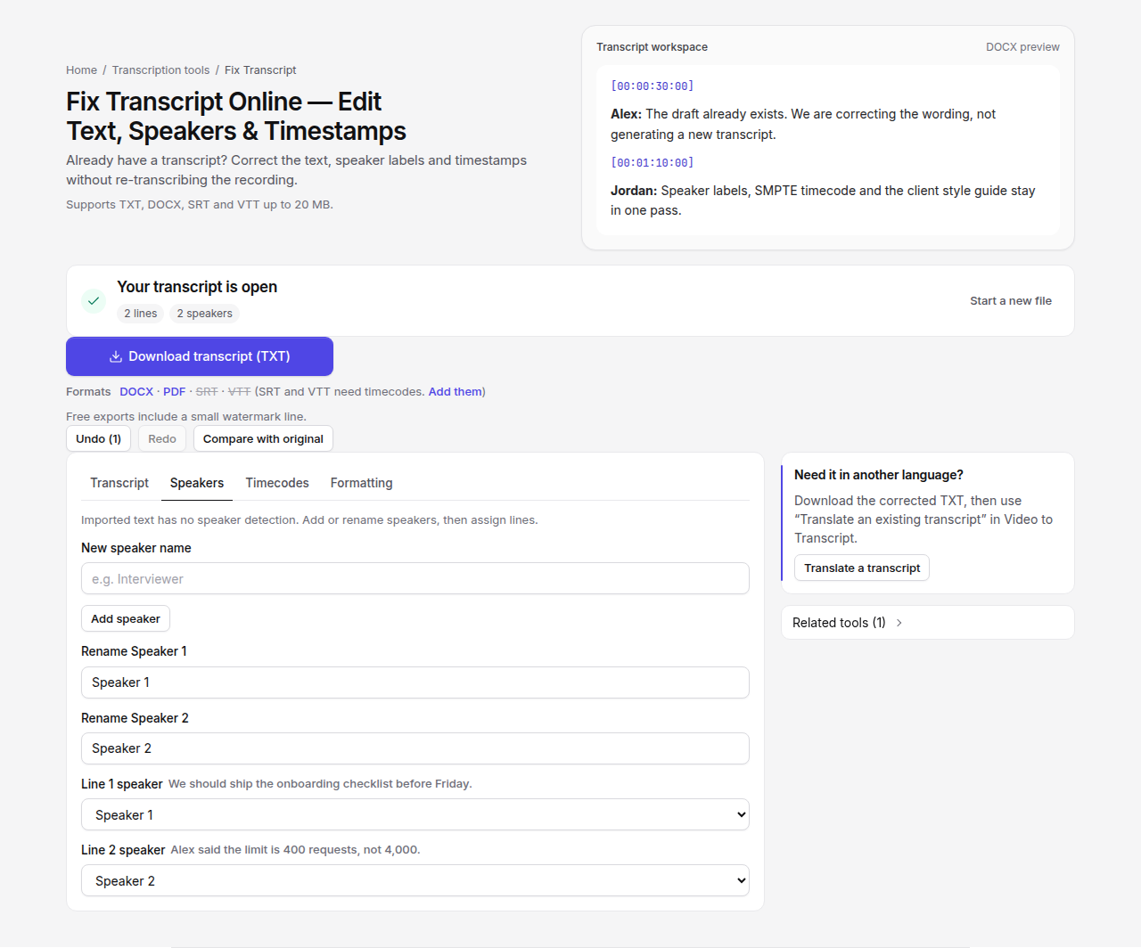1141x948 pixels.
Task: Open the Timecodes tab
Action: coord(277,483)
